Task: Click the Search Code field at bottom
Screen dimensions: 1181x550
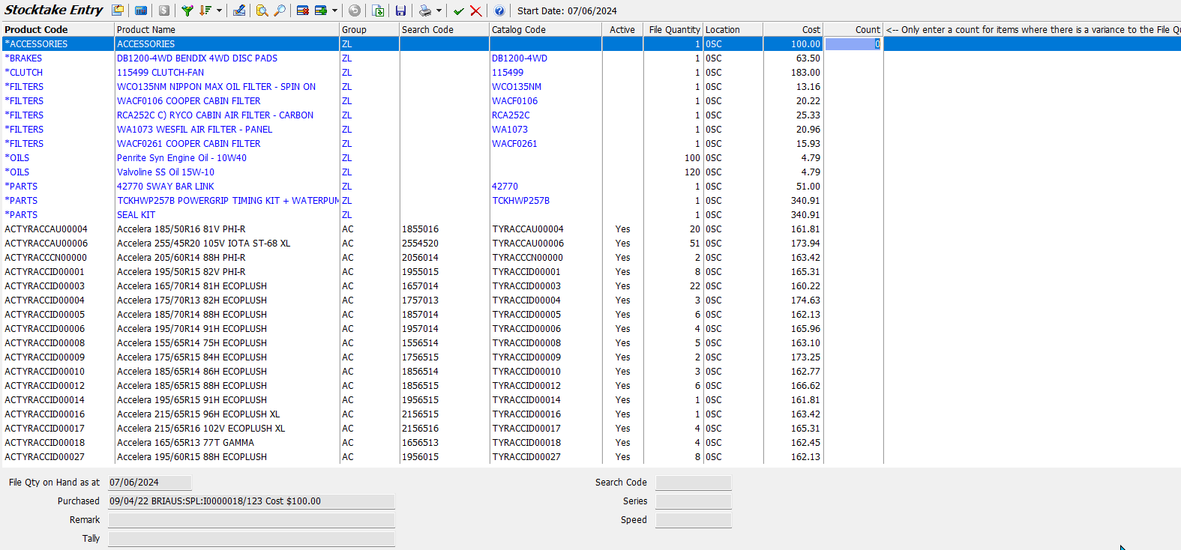Action: tap(693, 483)
